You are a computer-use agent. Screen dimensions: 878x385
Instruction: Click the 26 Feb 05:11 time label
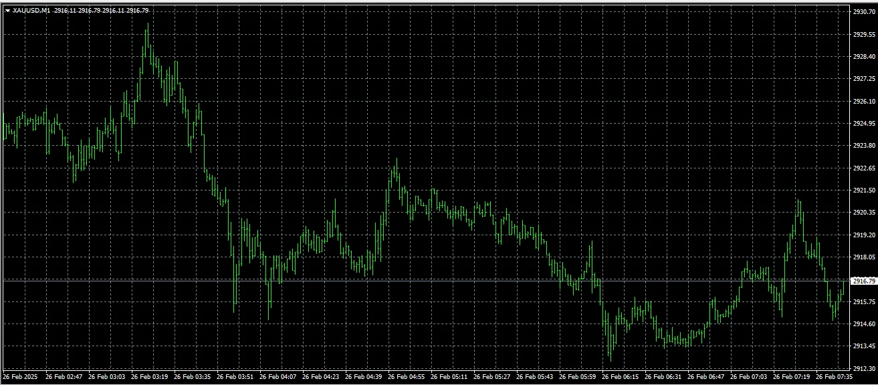click(x=449, y=377)
